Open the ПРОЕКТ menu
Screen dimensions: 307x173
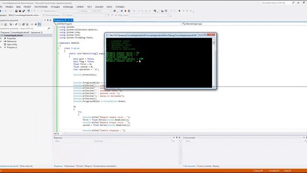pos(27,7)
